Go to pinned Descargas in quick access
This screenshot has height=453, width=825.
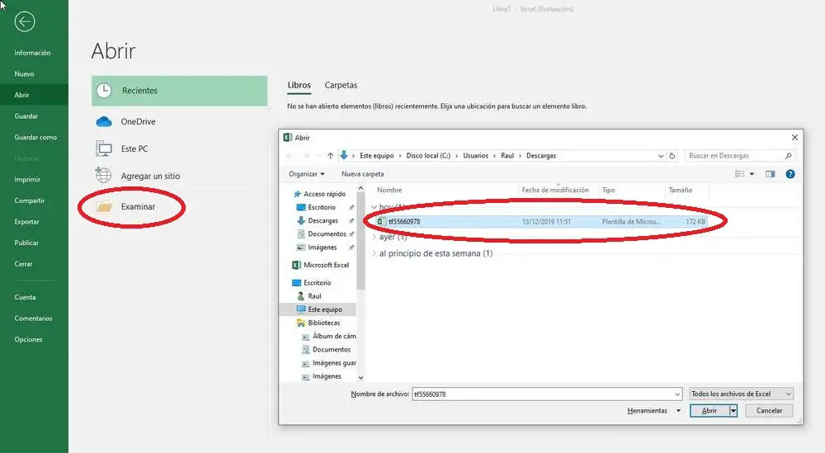[318, 221]
